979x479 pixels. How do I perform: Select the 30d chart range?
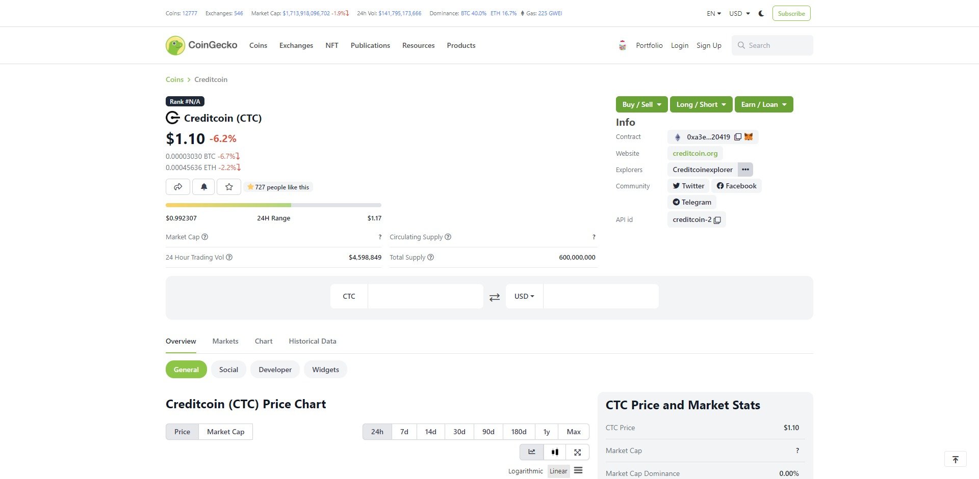(x=459, y=432)
